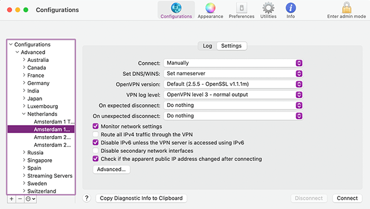
Task: Toggle Check if apparent public IP changed
Action: tap(95, 159)
